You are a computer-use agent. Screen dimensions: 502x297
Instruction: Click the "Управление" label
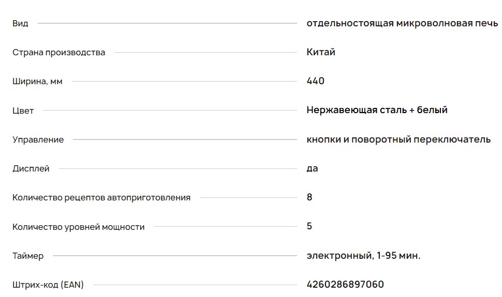(x=38, y=139)
